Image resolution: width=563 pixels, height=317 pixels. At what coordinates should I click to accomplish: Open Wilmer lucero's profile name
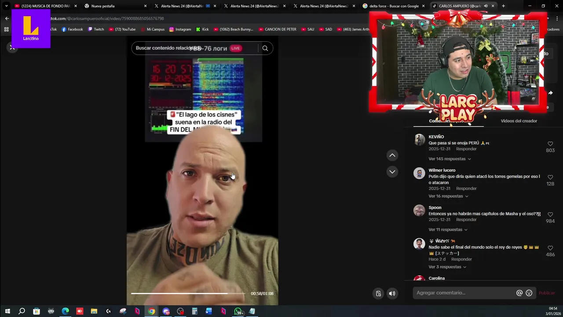(442, 170)
